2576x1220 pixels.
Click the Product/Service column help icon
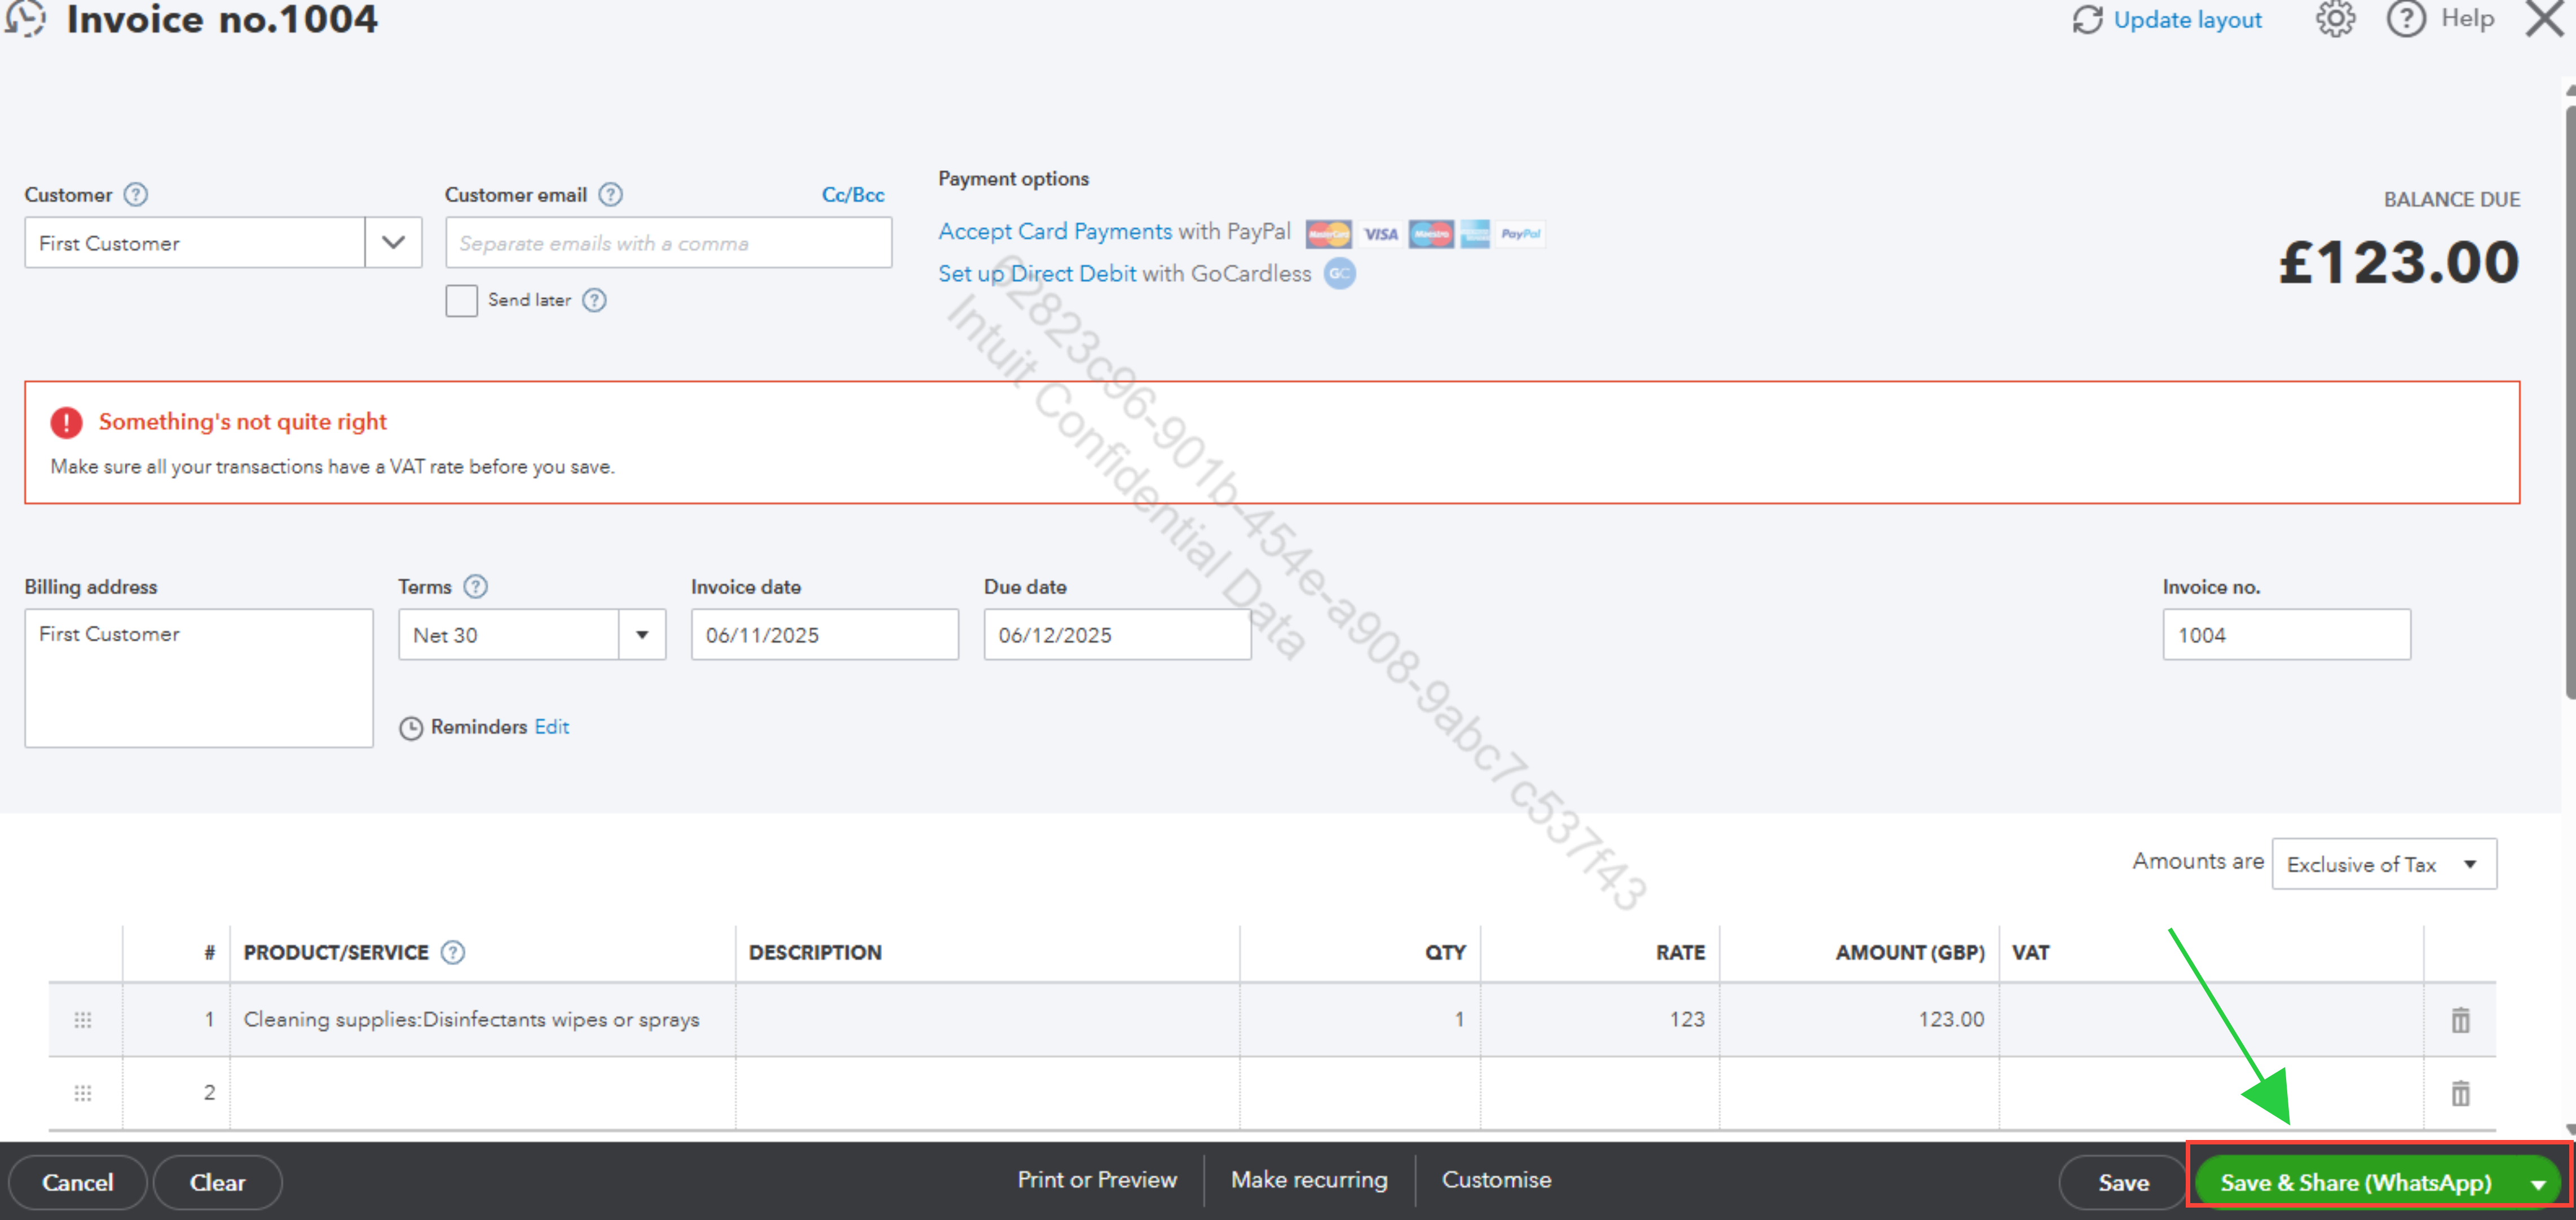click(453, 953)
